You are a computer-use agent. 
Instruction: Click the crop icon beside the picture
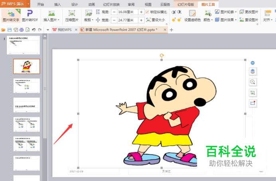(x=252, y=93)
